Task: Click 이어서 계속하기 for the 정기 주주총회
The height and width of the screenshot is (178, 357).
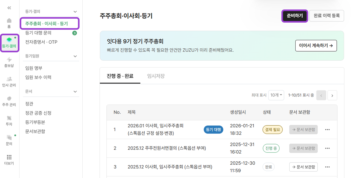Action: point(316,45)
